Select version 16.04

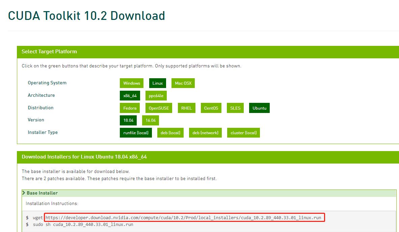tap(151, 120)
